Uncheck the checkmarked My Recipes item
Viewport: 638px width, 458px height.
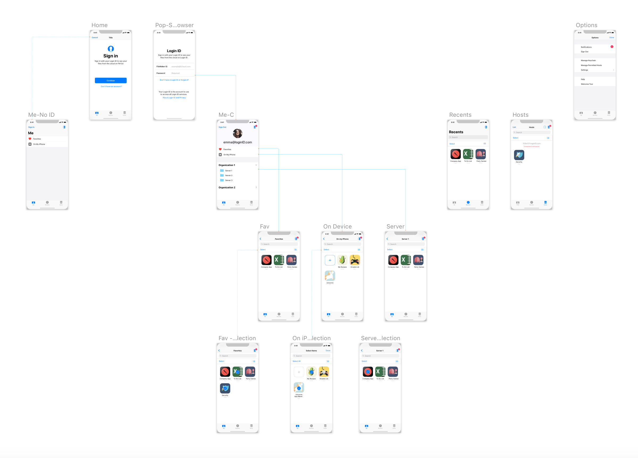pos(311,372)
